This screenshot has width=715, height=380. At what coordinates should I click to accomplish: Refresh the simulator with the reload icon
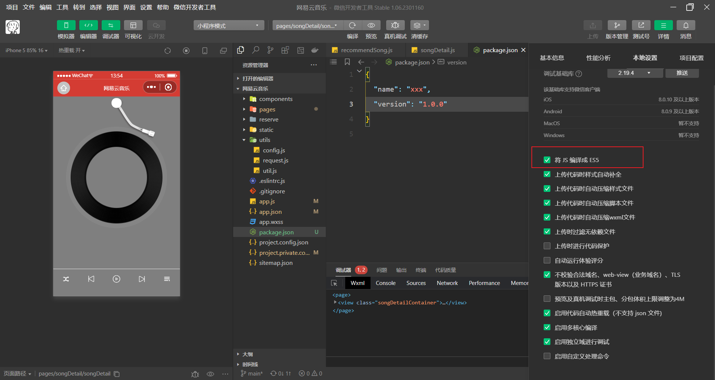click(x=168, y=51)
